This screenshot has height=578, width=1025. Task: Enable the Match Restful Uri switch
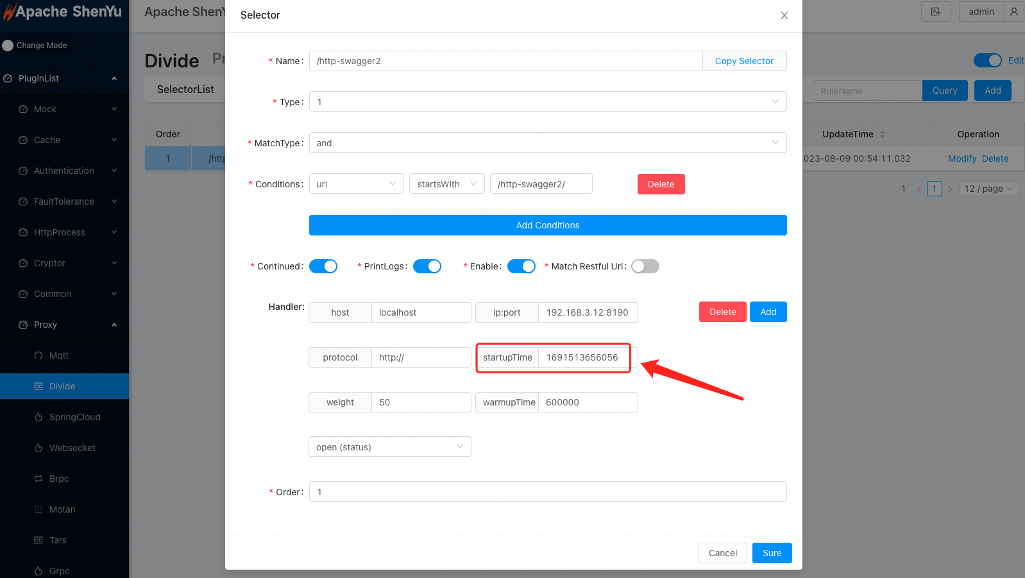(645, 266)
